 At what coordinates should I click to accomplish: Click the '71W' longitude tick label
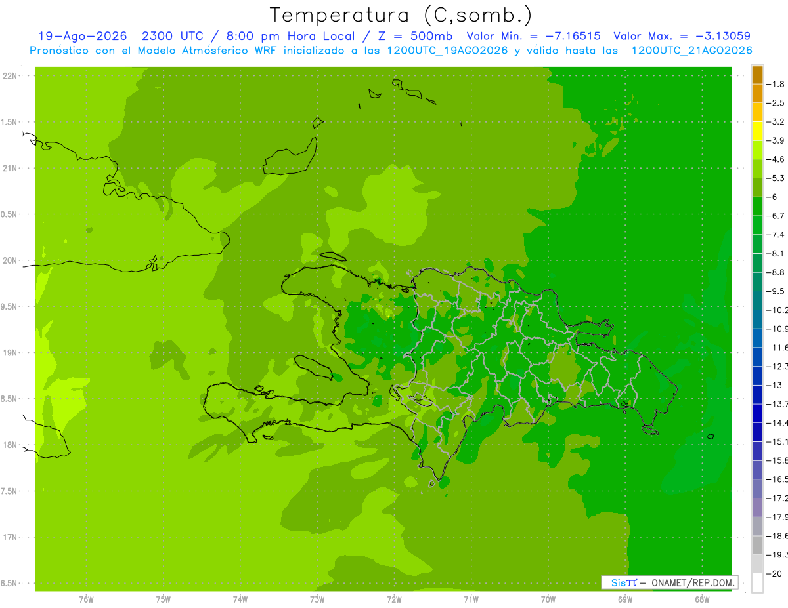click(471, 599)
